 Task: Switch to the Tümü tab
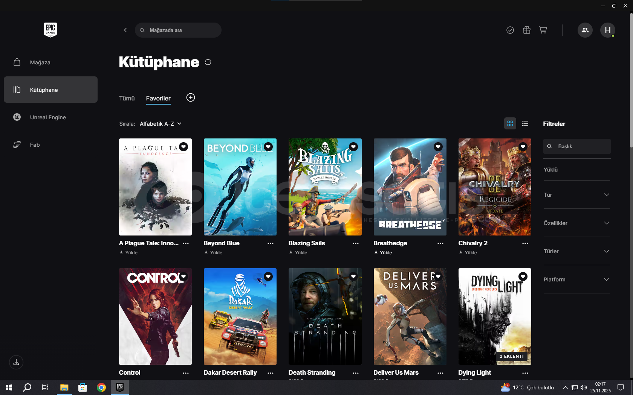[127, 98]
